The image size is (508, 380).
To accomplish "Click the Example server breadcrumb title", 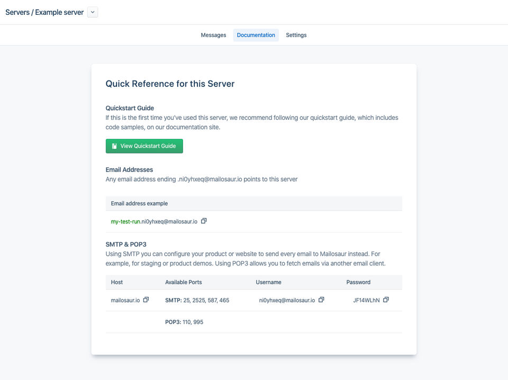I will [59, 12].
